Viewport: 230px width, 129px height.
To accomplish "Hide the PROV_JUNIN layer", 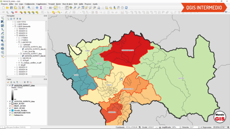I will (x=10, y=106).
